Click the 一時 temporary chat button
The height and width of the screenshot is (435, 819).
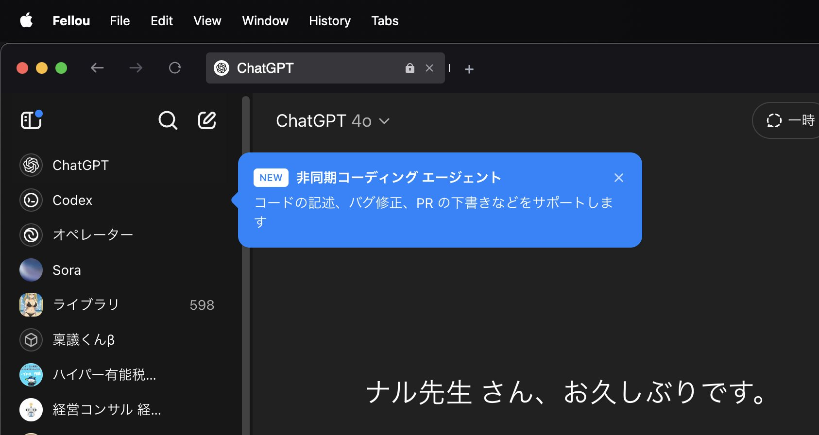pyautogui.click(x=786, y=120)
